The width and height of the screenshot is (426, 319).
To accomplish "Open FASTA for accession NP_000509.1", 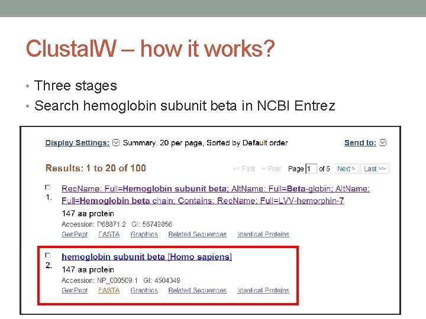I will click(x=109, y=290).
